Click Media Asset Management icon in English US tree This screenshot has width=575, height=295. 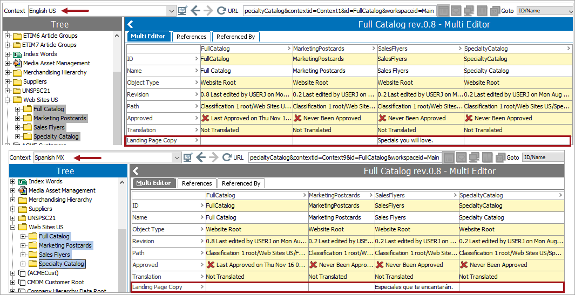point(17,63)
